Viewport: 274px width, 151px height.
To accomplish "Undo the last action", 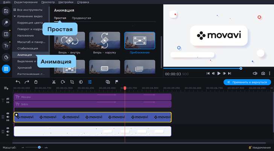I will (18, 82).
